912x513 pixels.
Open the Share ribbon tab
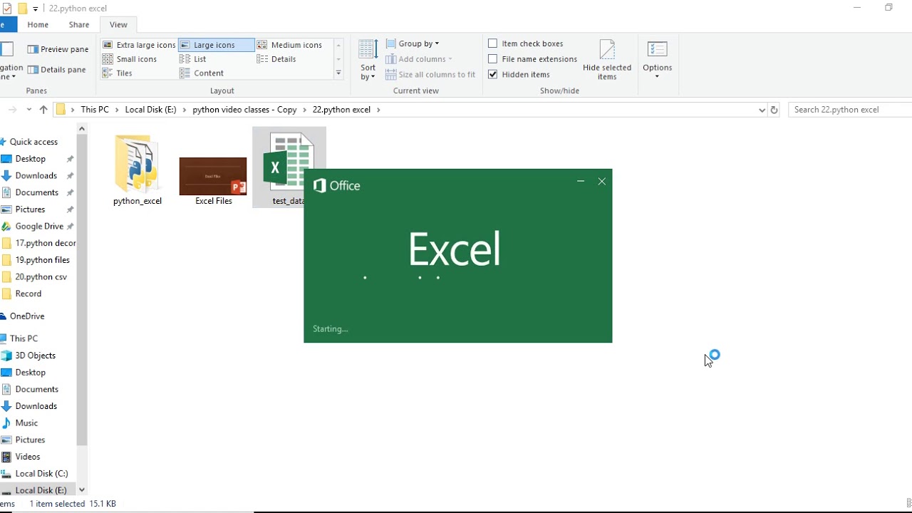pos(79,25)
